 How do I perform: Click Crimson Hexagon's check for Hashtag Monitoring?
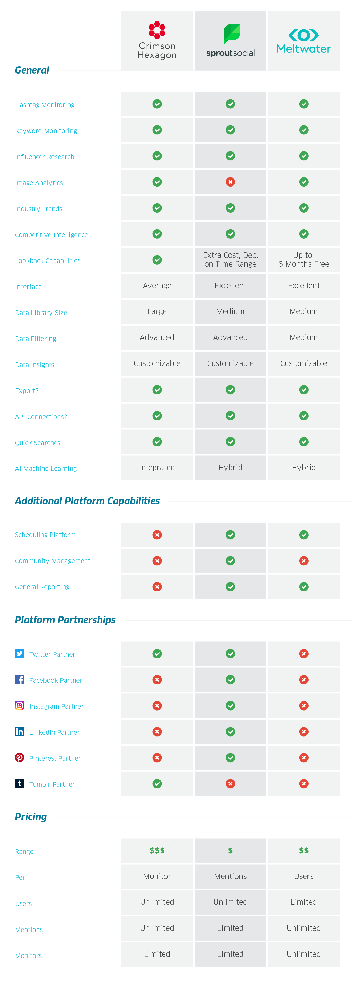tap(157, 104)
